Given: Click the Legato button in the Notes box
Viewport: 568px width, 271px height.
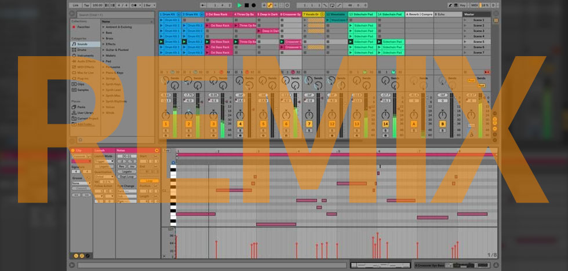Looking at the screenshot, I should pos(127,171).
